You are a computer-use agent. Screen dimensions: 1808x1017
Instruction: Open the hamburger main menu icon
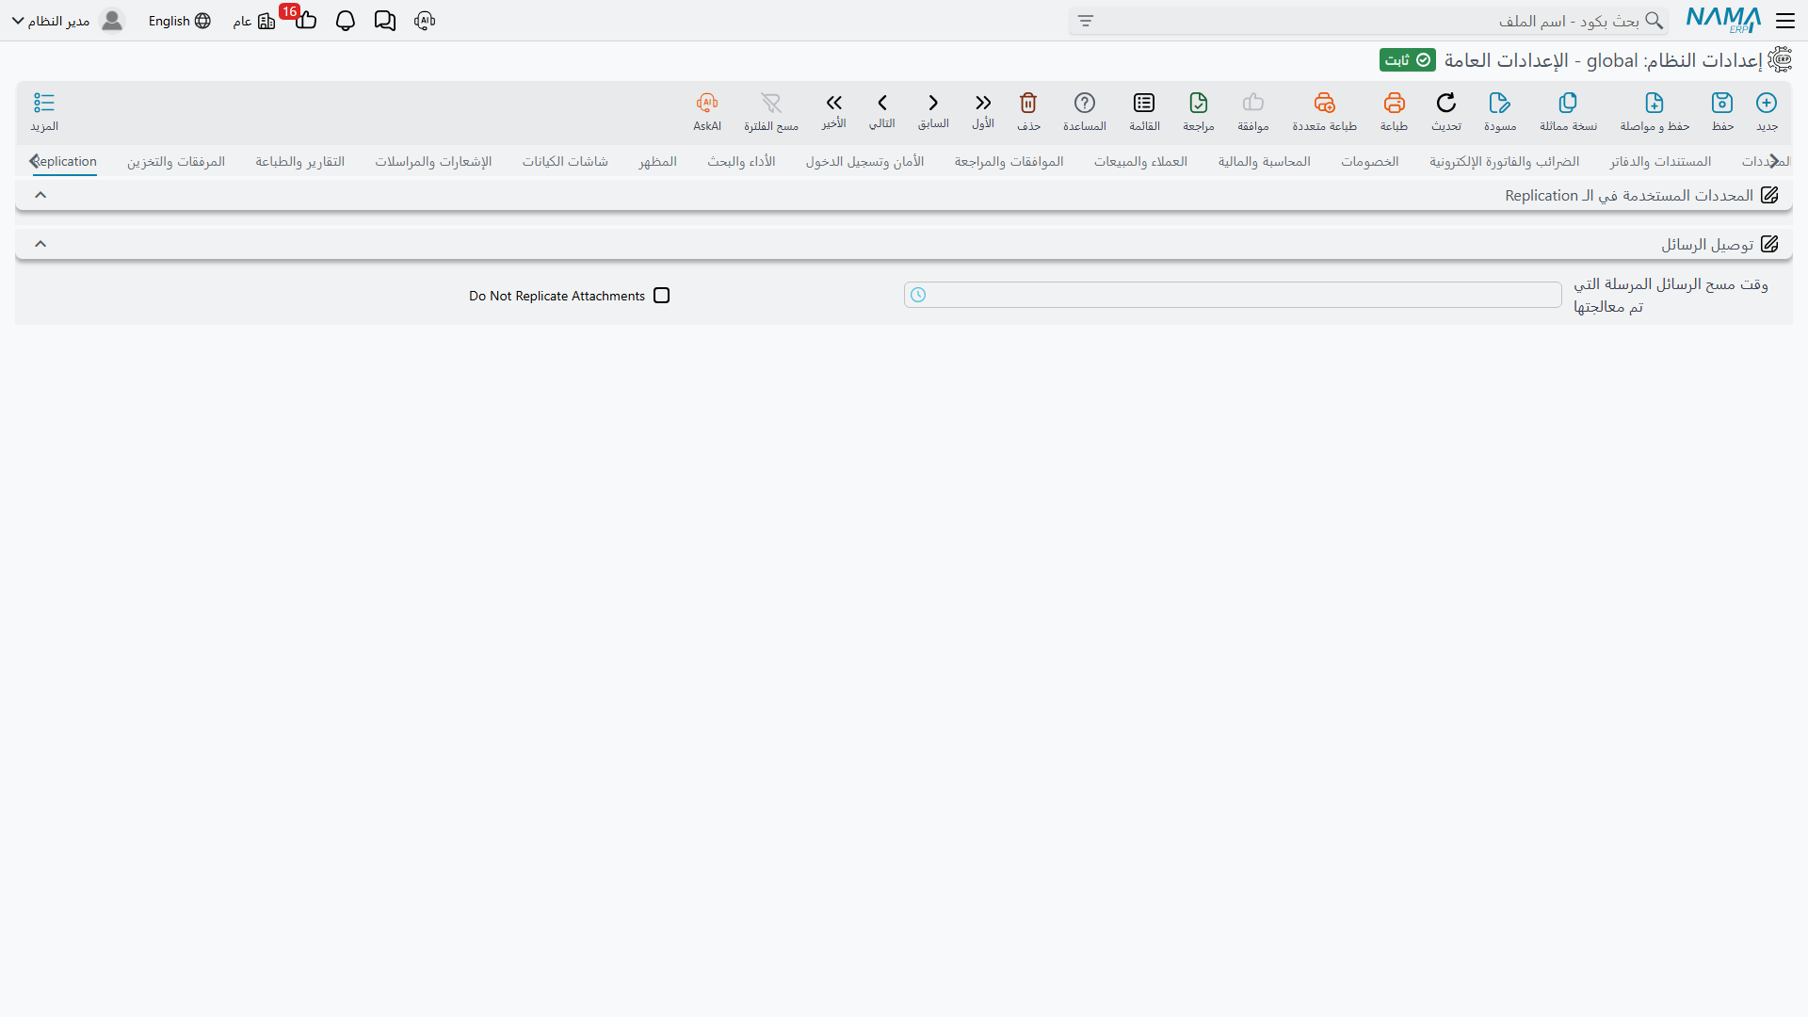(1785, 21)
